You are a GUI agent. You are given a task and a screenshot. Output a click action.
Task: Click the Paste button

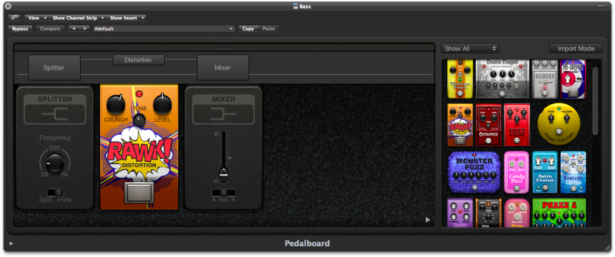click(x=268, y=29)
